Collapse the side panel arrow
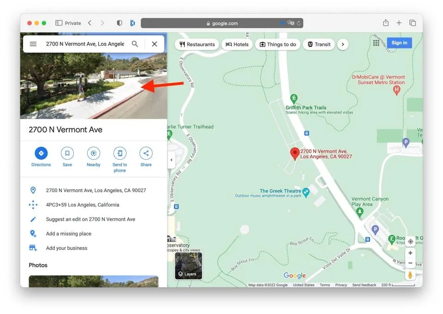 (171, 160)
